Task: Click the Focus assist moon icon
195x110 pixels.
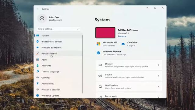Action: pos(101,97)
